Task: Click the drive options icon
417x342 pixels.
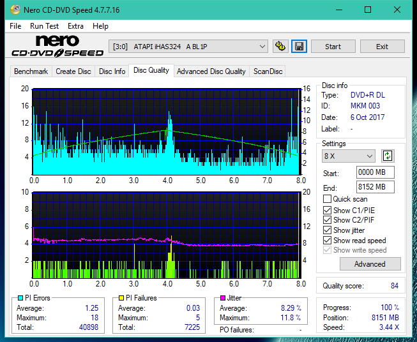Action: [280, 47]
